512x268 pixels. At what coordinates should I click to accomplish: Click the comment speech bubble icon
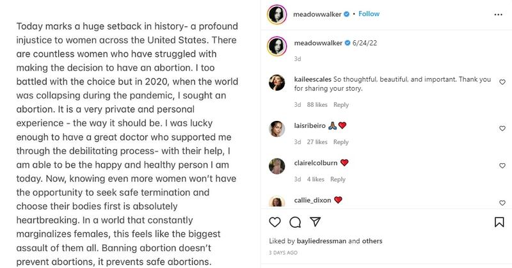pos(294,222)
